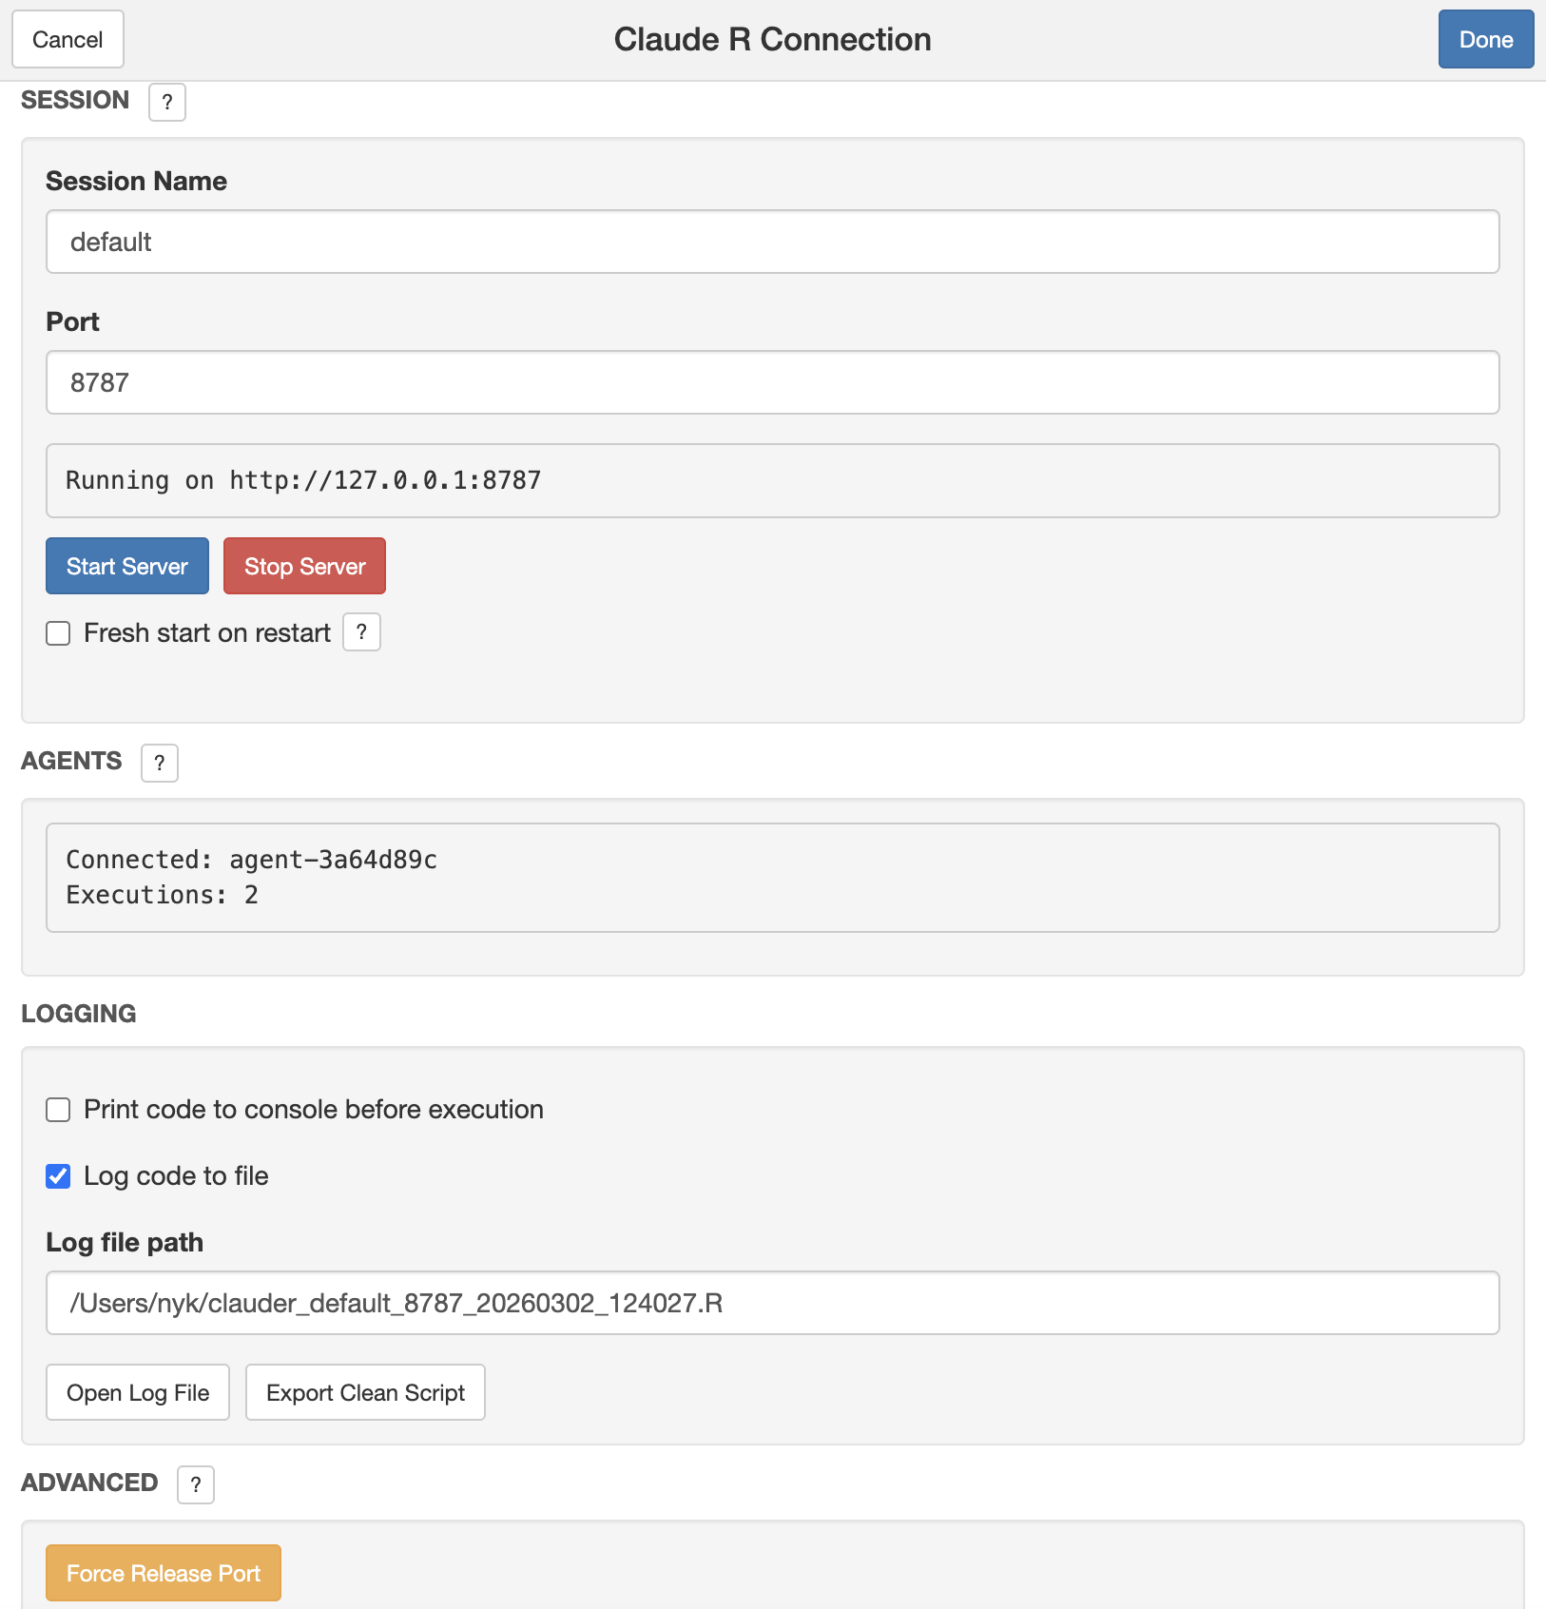Click the Start Server button

[126, 566]
